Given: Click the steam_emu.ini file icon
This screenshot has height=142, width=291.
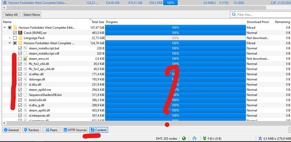Looking at the screenshot, I should (x=25, y=59).
